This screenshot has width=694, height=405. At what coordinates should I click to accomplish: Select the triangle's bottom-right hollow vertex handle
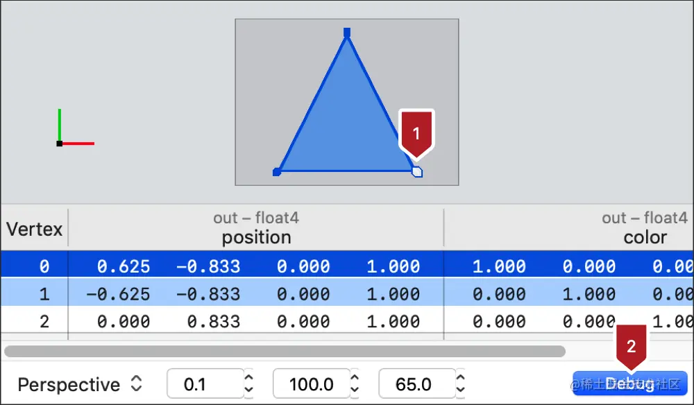pyautogui.click(x=417, y=172)
